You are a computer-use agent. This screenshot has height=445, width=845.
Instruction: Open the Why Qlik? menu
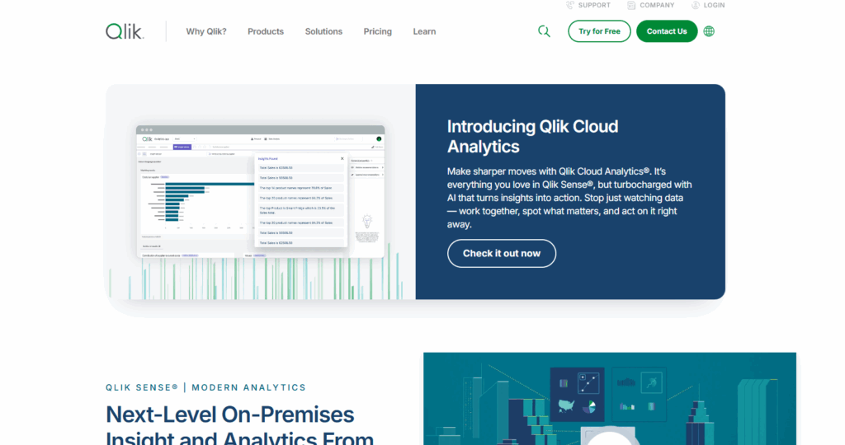pyautogui.click(x=205, y=31)
